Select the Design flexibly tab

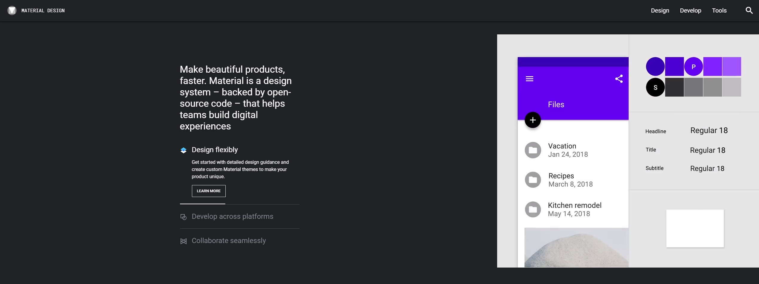tap(215, 150)
